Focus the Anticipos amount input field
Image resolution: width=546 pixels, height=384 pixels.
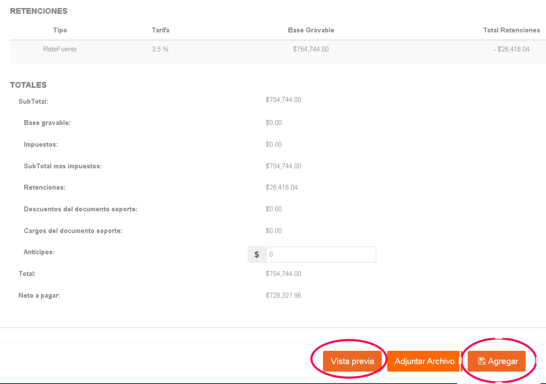321,255
